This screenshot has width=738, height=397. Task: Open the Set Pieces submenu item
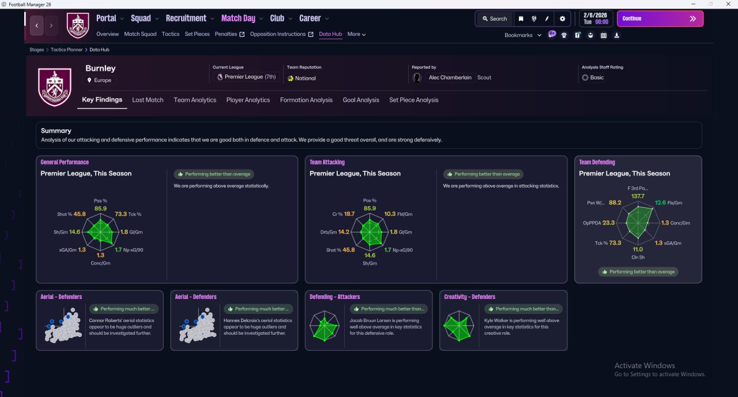pos(197,34)
